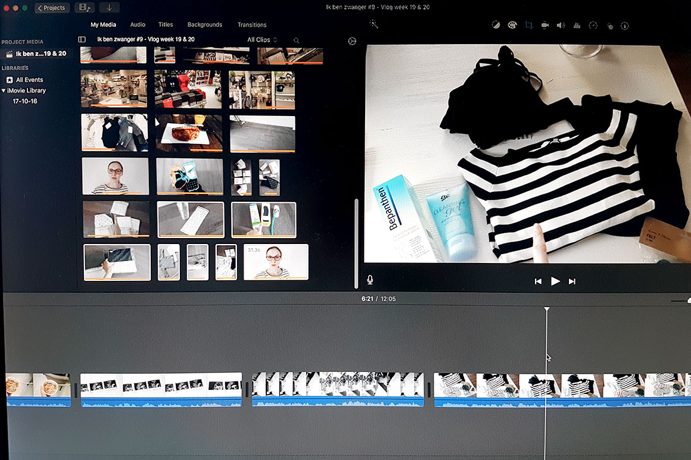
Task: Click the voiceover microphone icon
Action: (x=370, y=280)
